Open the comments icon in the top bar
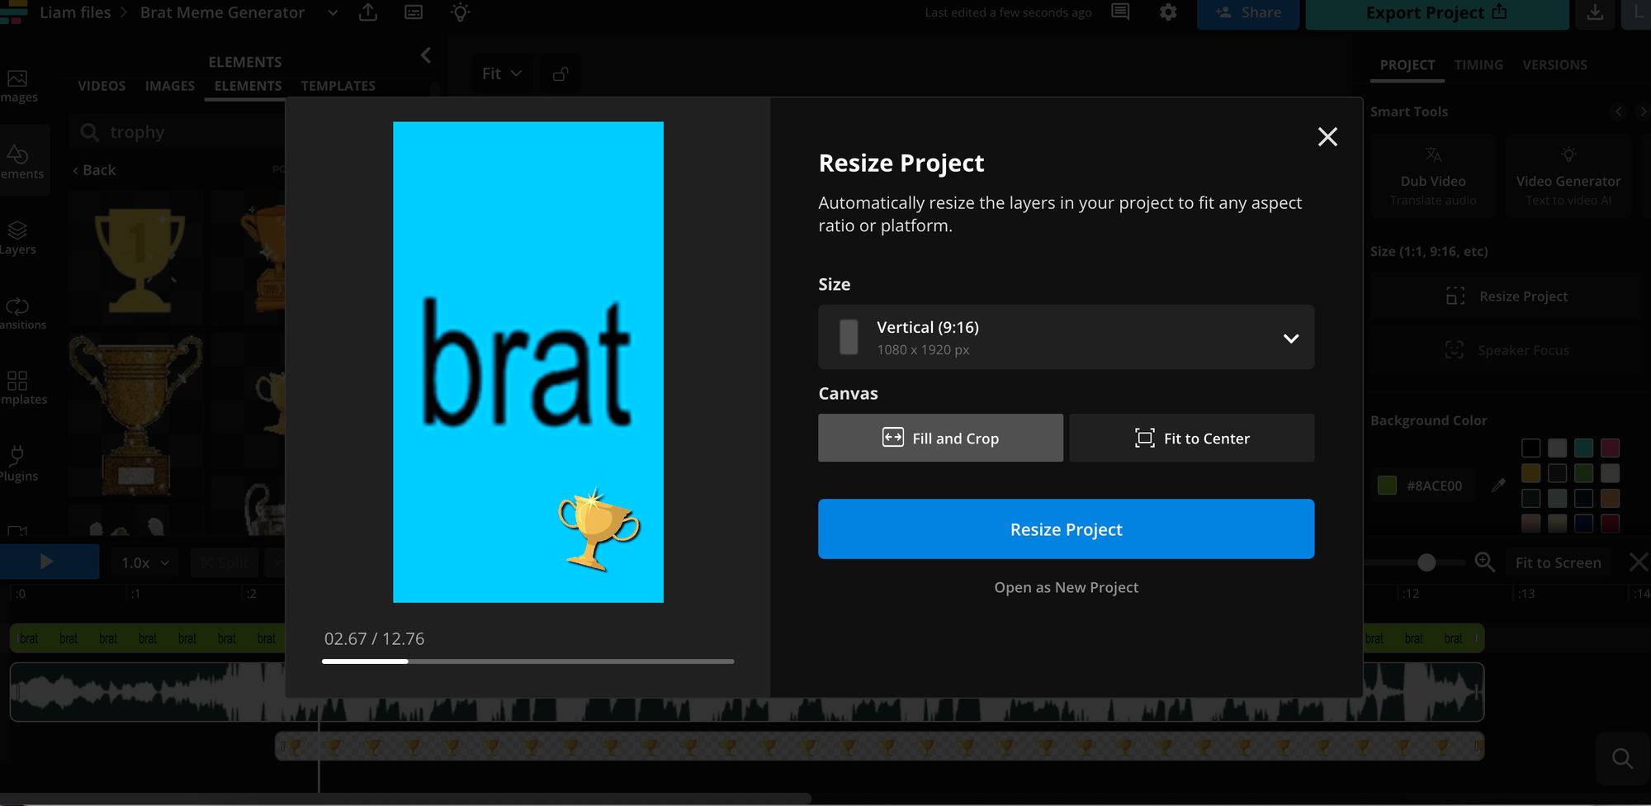Viewport: 1651px width, 806px height. [x=1120, y=12]
